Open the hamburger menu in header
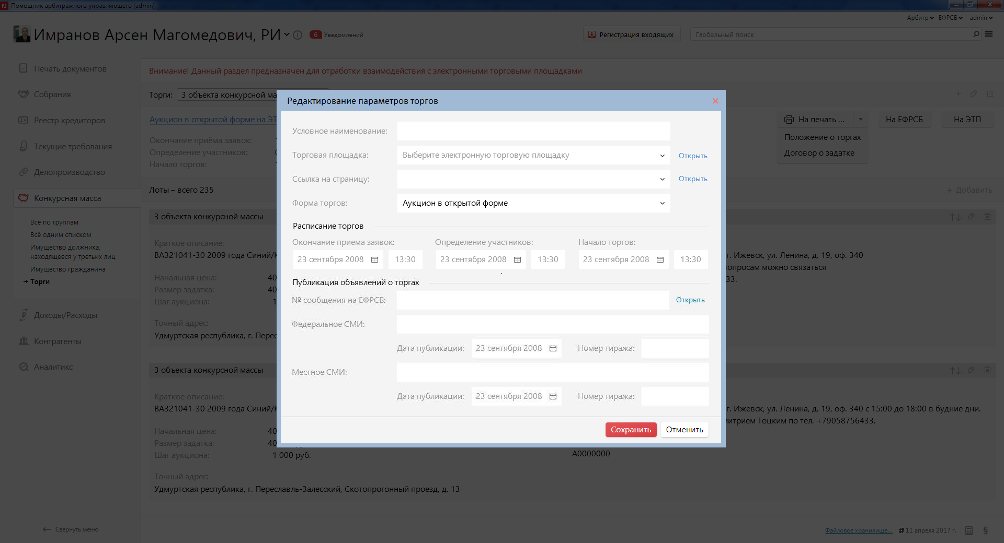Image resolution: width=1004 pixels, height=543 pixels. click(989, 34)
